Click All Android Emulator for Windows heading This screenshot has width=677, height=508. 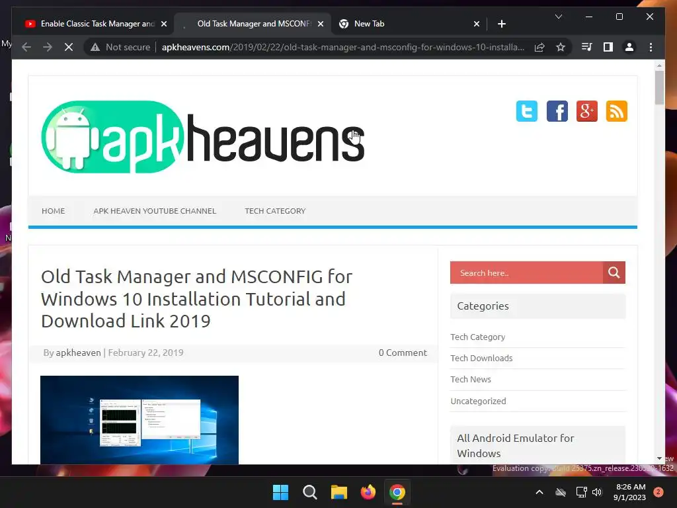[x=516, y=445]
